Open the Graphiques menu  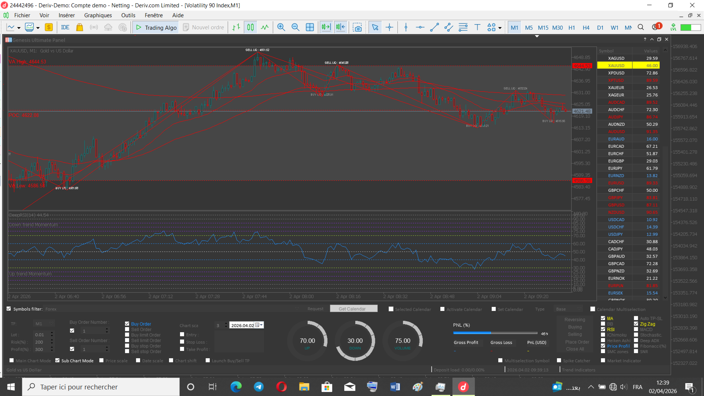pos(98,15)
